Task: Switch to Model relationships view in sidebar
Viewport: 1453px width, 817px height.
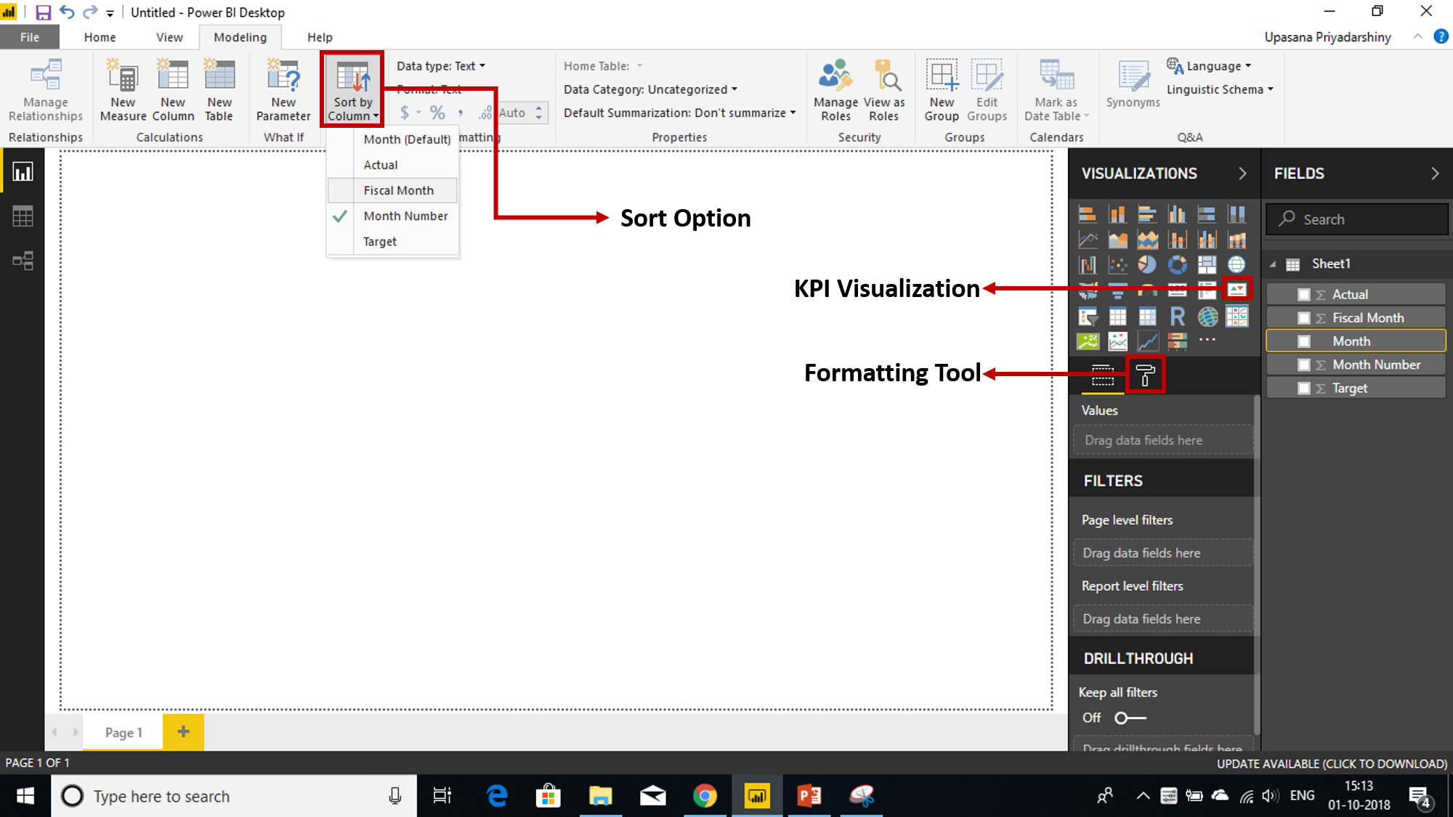Action: [x=23, y=261]
